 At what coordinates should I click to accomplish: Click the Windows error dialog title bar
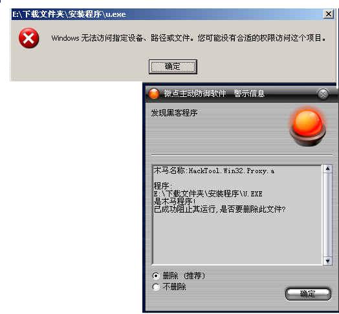point(168,14)
